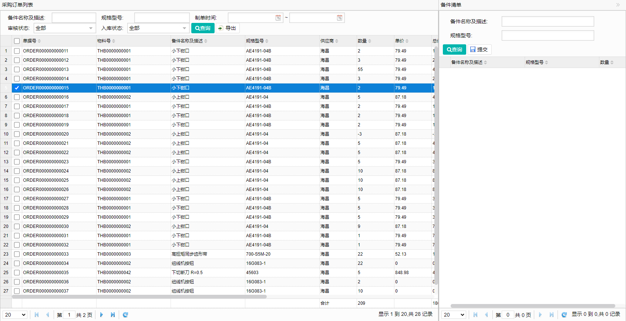
Task: Open the page size dropdown of 备件清单
Action: (454, 315)
